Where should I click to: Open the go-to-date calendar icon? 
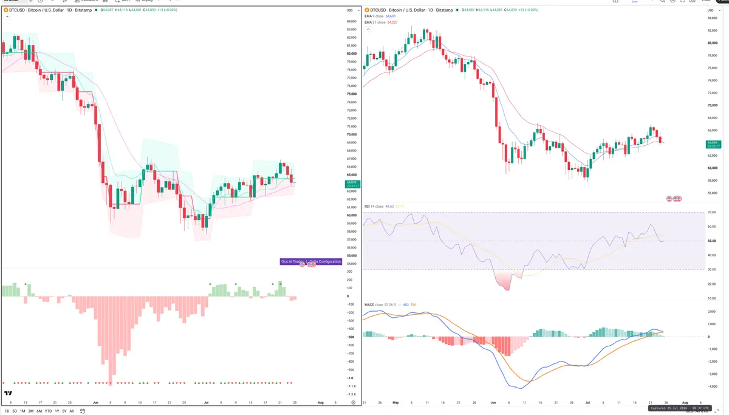82,411
